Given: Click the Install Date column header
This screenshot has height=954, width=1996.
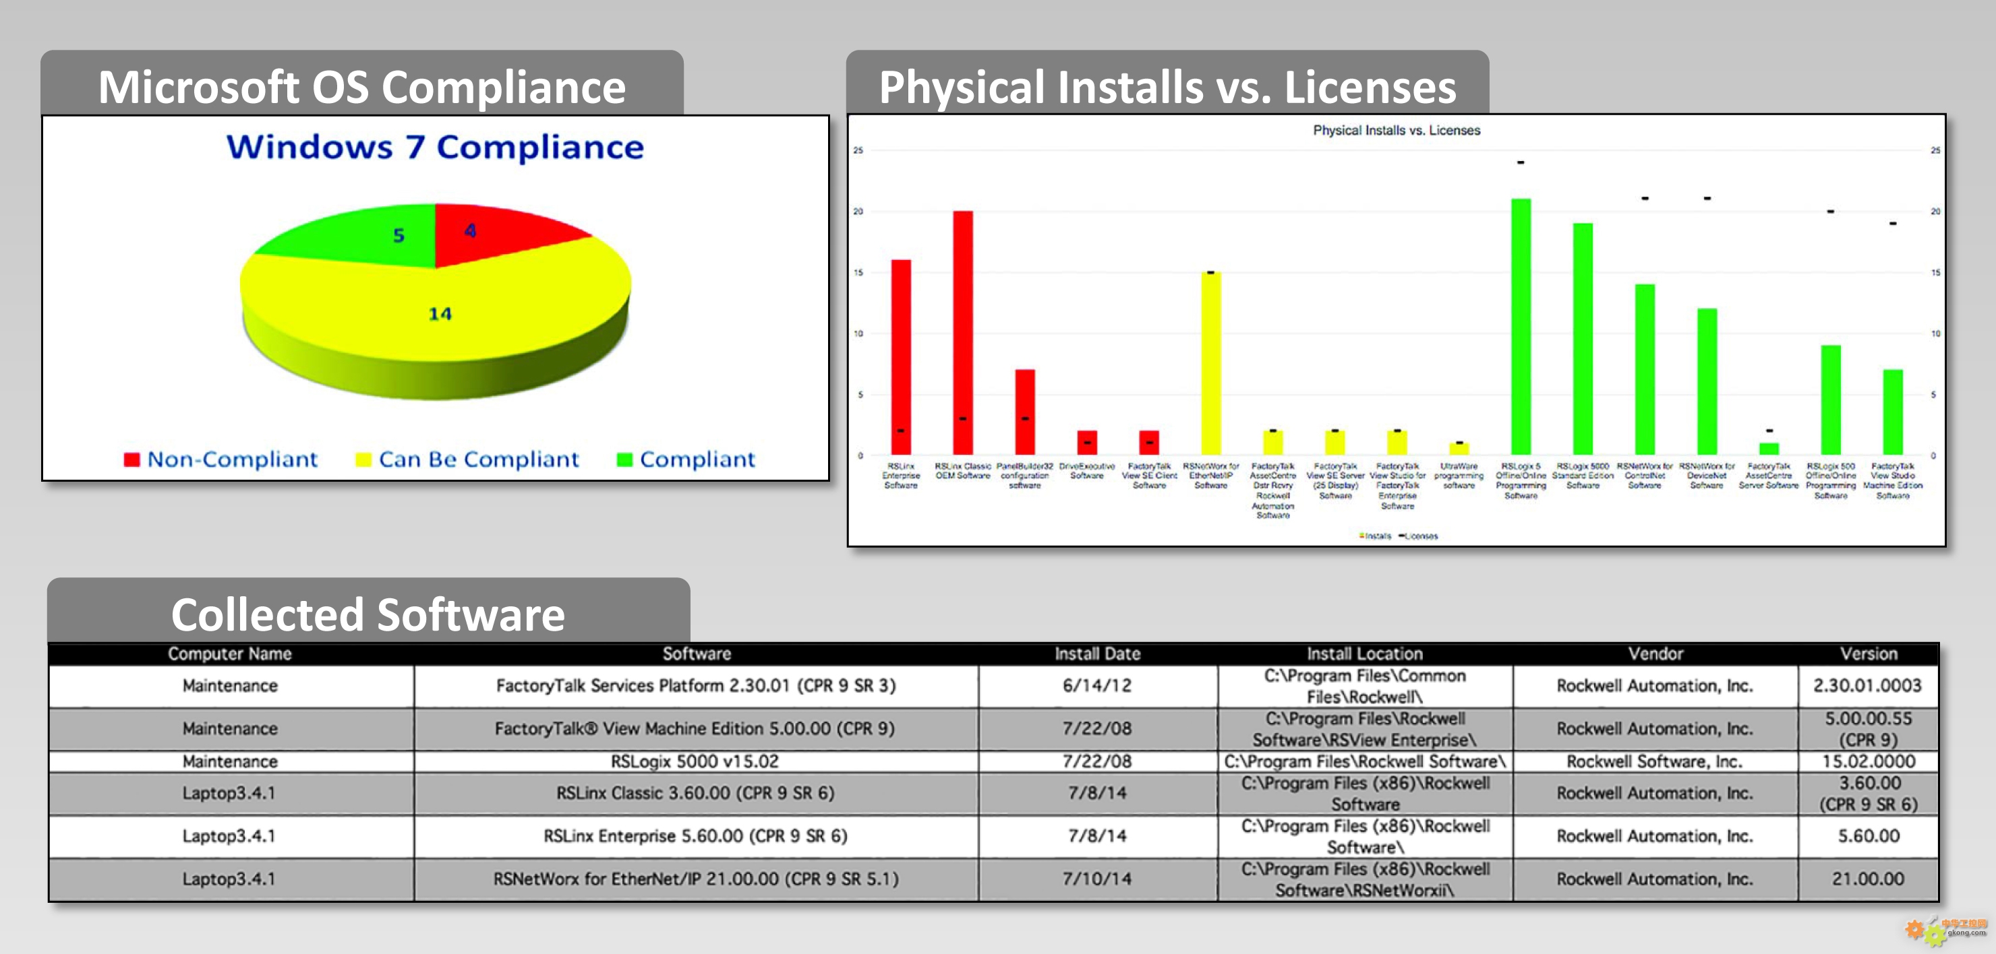Looking at the screenshot, I should click(x=1097, y=654).
